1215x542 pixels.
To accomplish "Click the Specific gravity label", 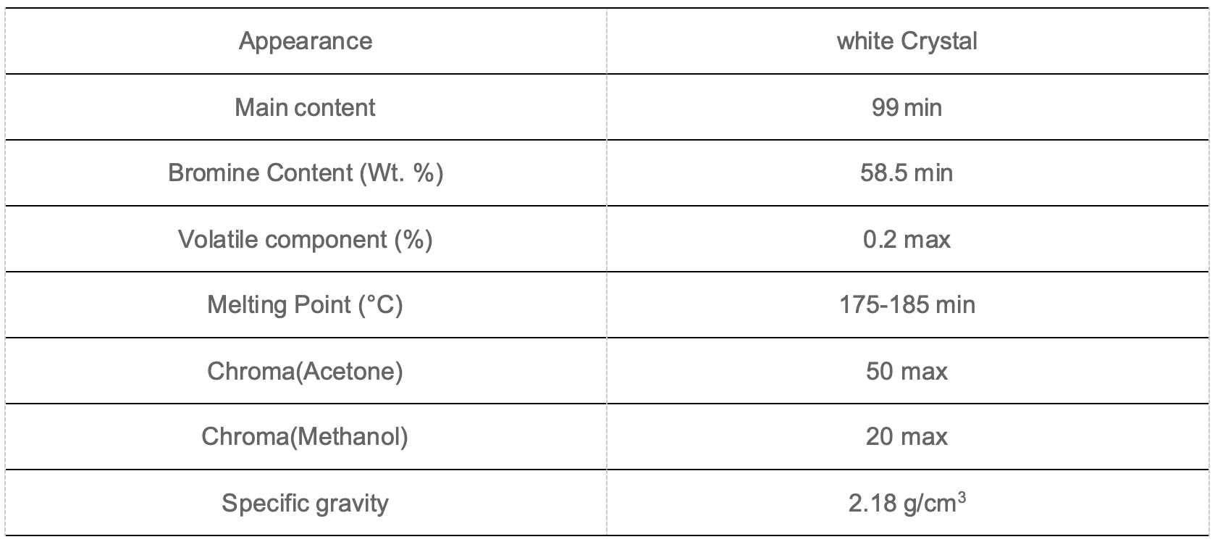I will coord(306,503).
